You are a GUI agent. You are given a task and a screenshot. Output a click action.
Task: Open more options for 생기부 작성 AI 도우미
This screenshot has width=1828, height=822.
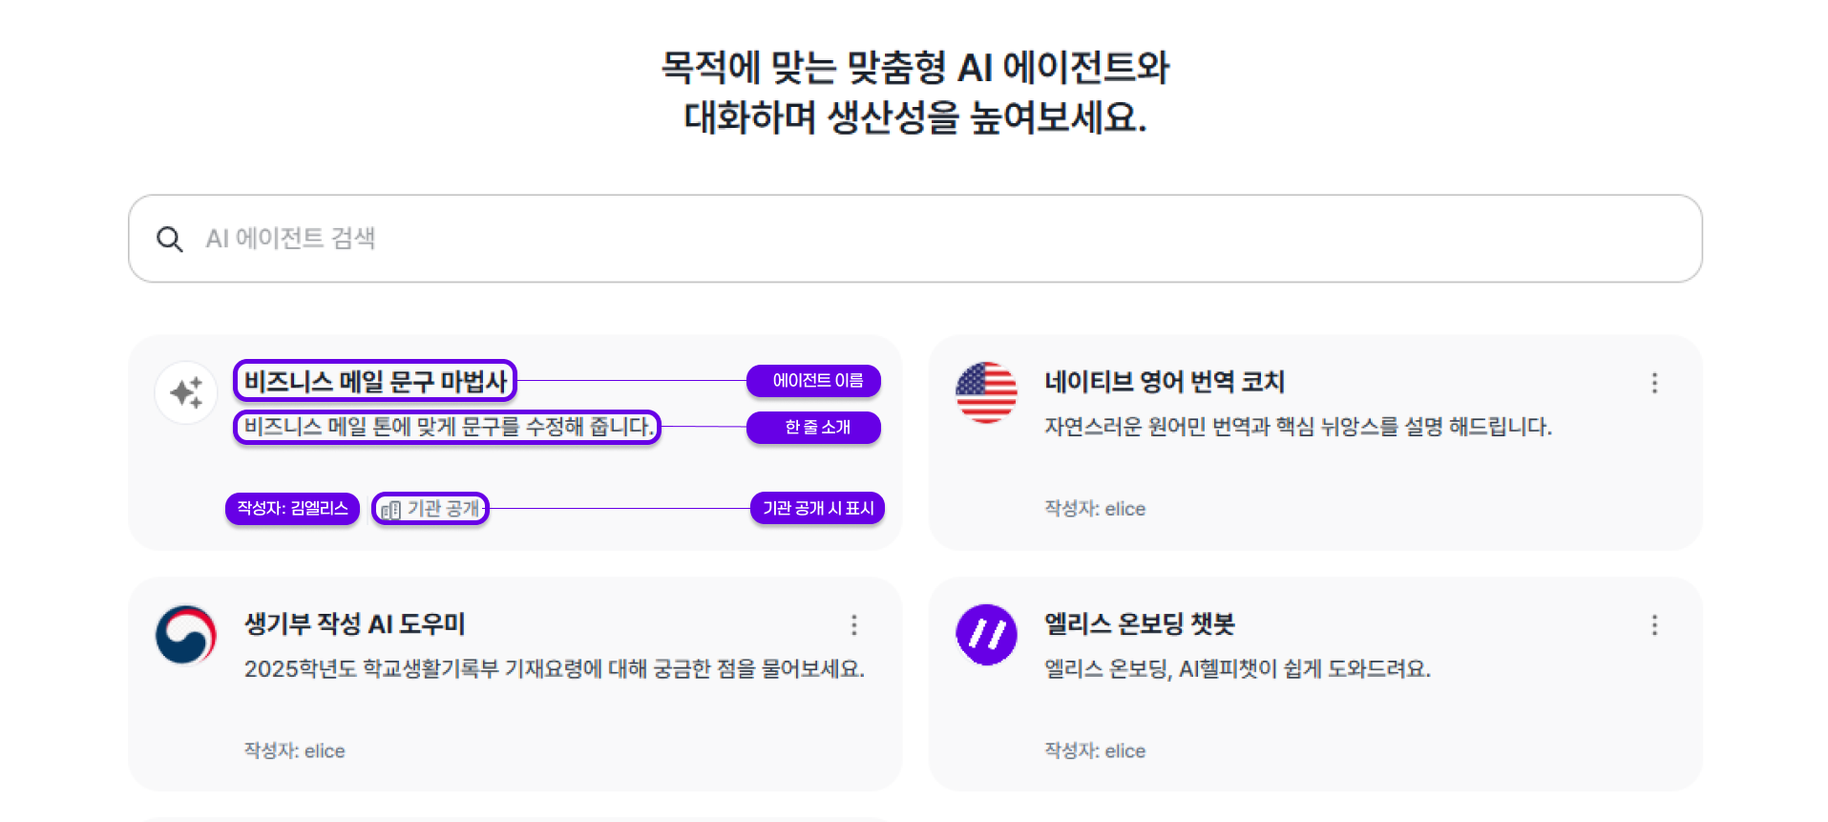[854, 625]
